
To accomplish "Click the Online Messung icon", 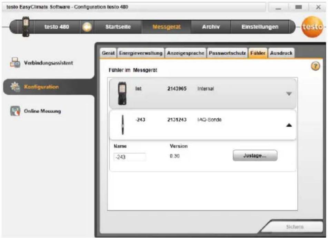I will pyautogui.click(x=15, y=111).
